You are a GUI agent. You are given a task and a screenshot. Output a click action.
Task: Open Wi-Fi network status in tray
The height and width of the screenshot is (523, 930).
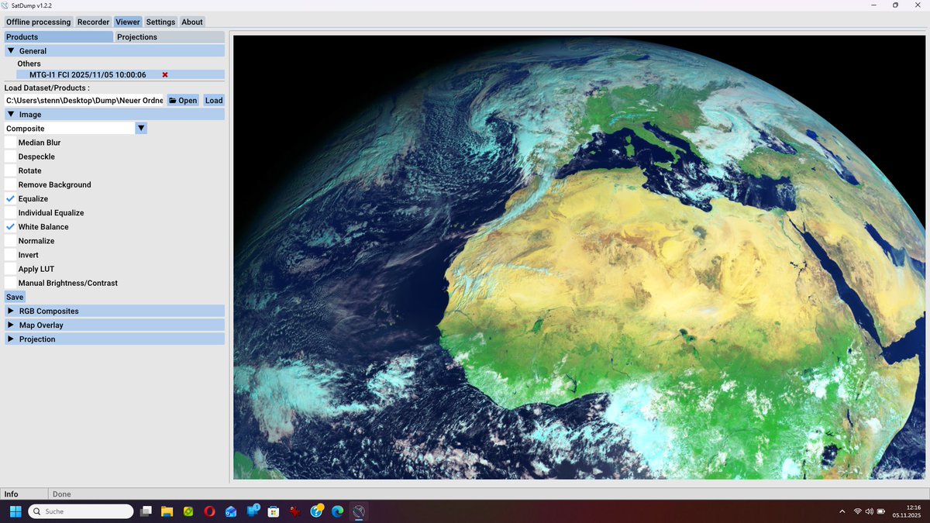857,511
